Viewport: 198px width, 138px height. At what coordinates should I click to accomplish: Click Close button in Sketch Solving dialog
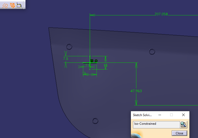[179, 133]
